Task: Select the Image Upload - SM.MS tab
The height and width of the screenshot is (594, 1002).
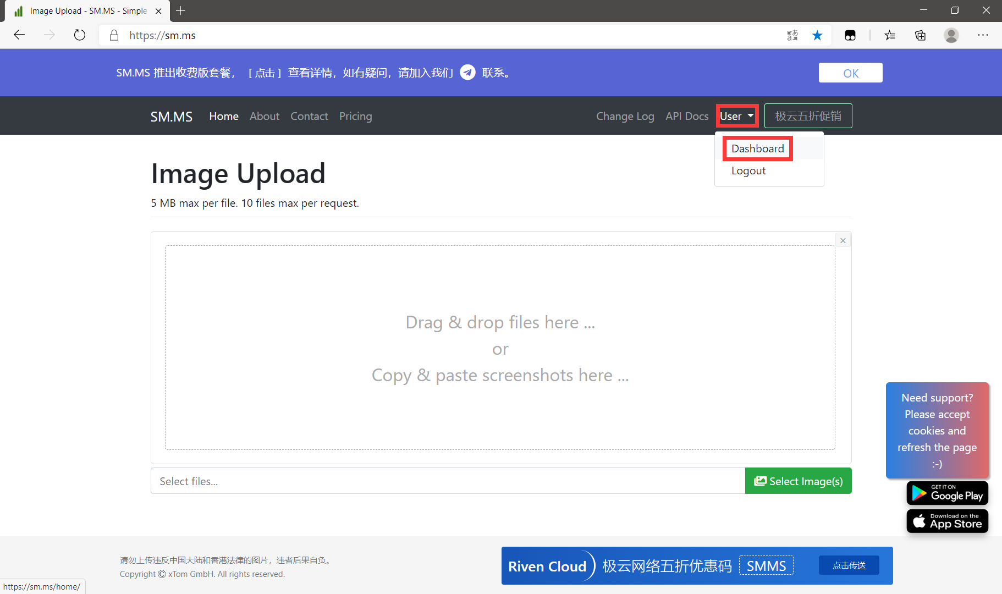Action: pyautogui.click(x=88, y=11)
